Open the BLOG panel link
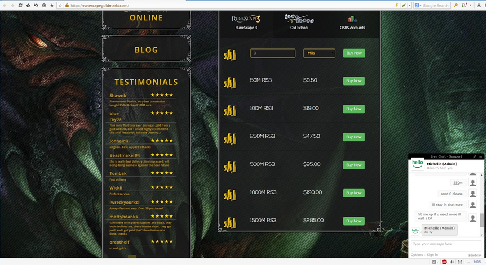 coord(147,50)
